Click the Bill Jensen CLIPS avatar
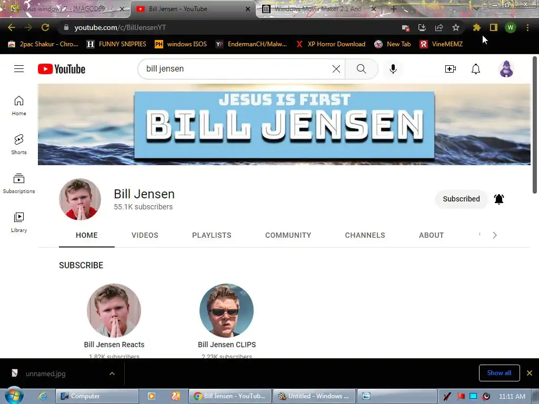 [x=226, y=310]
